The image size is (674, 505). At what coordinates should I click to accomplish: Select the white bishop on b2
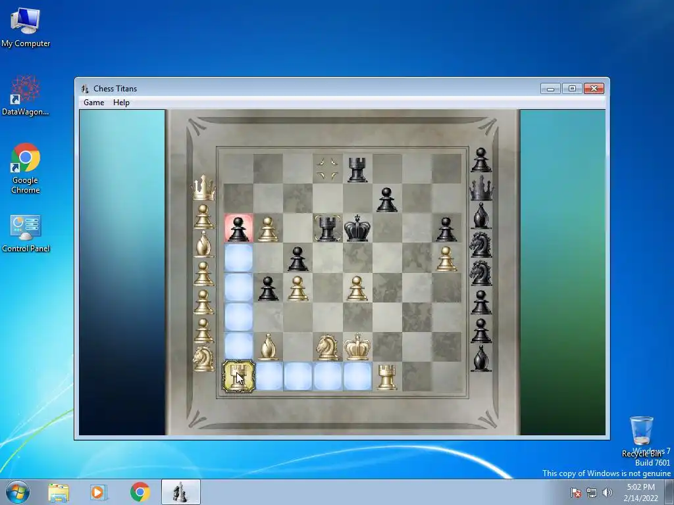pos(268,347)
